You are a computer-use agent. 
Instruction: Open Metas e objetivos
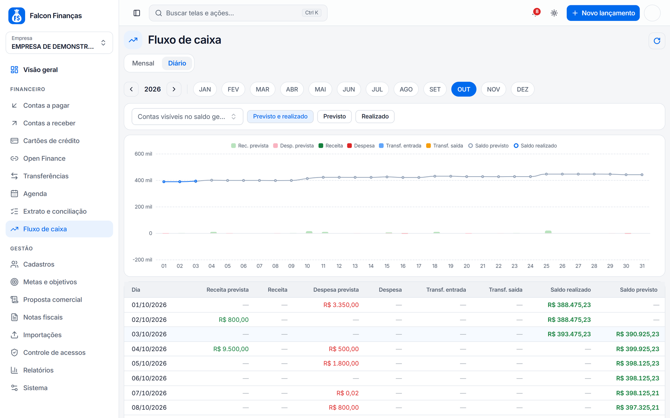(x=59, y=282)
